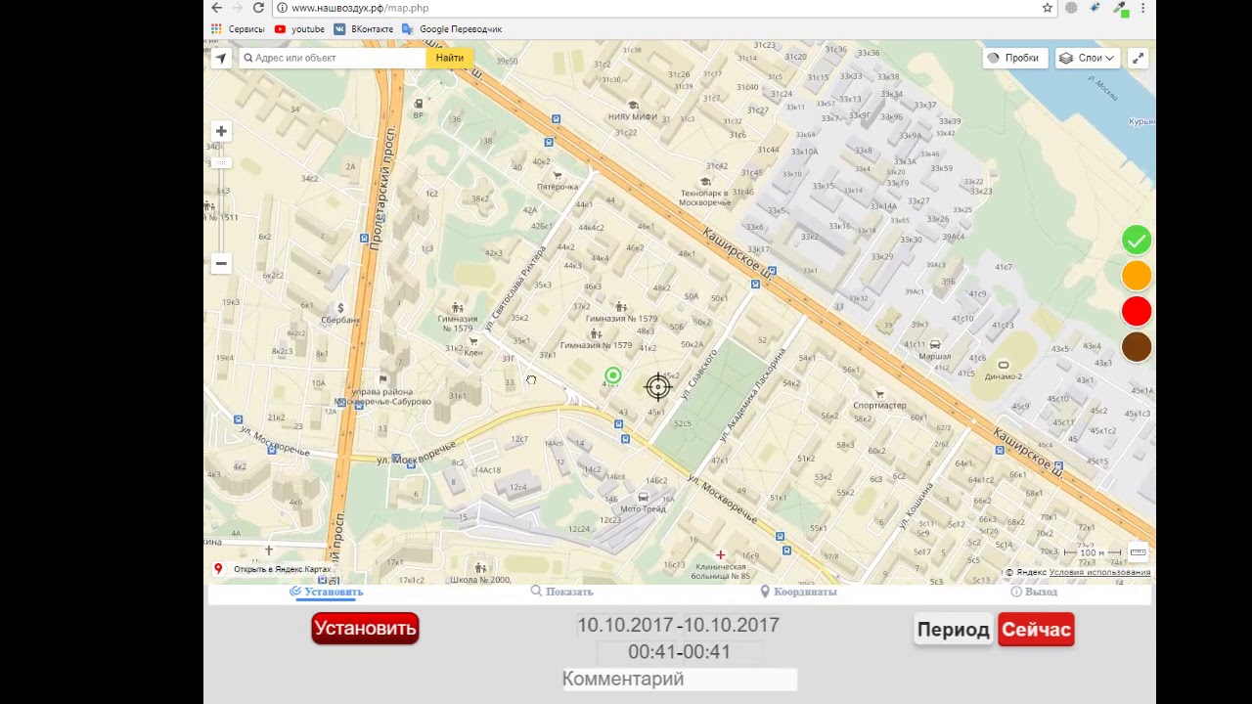Activate the map ruler measurement tool

click(1138, 552)
